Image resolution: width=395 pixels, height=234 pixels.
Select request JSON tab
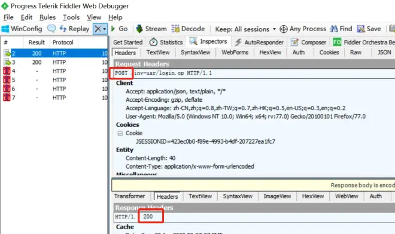tap(384, 53)
